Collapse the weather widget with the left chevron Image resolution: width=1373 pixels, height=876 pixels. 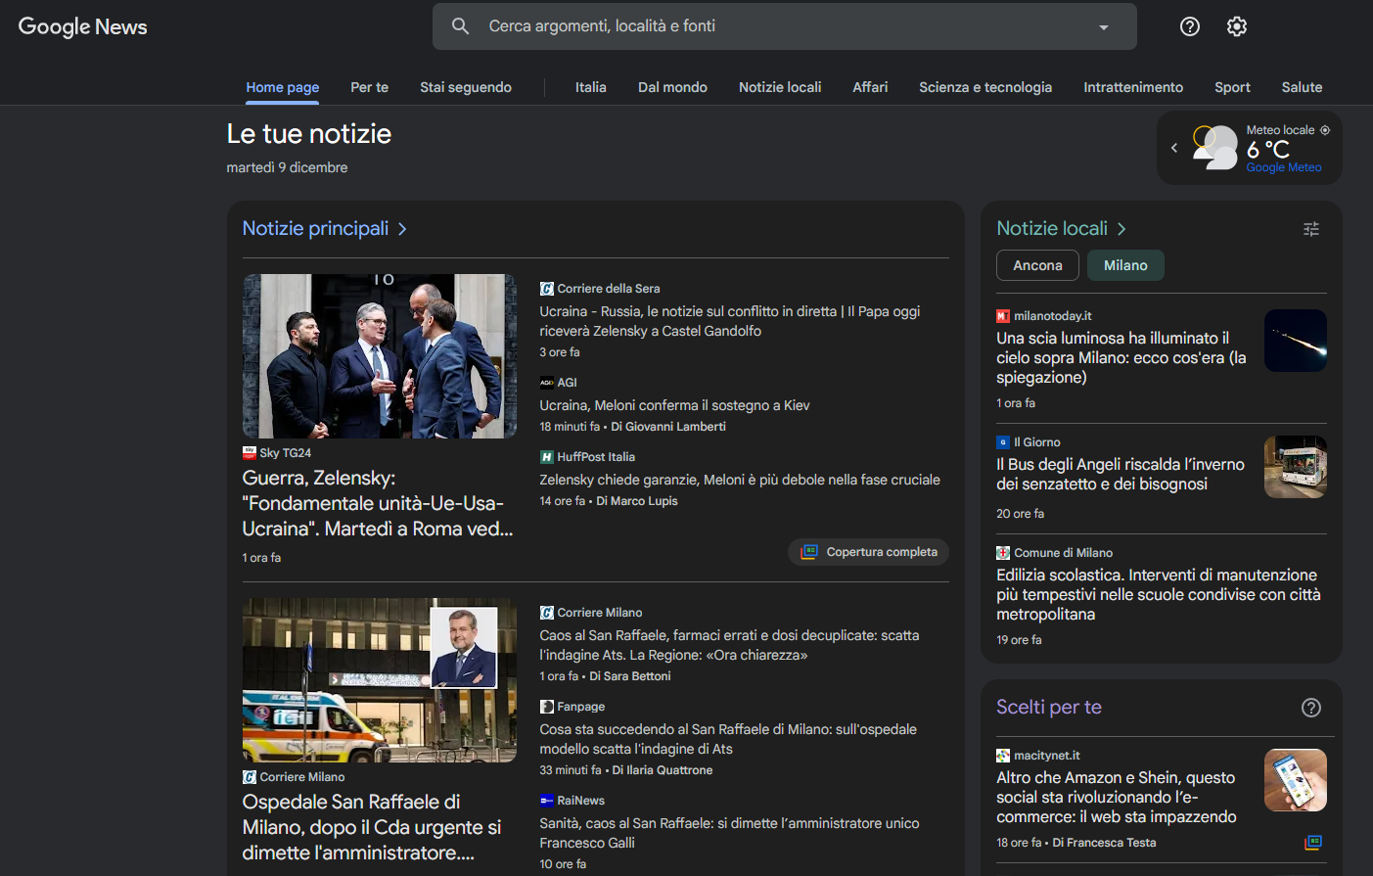coord(1174,148)
